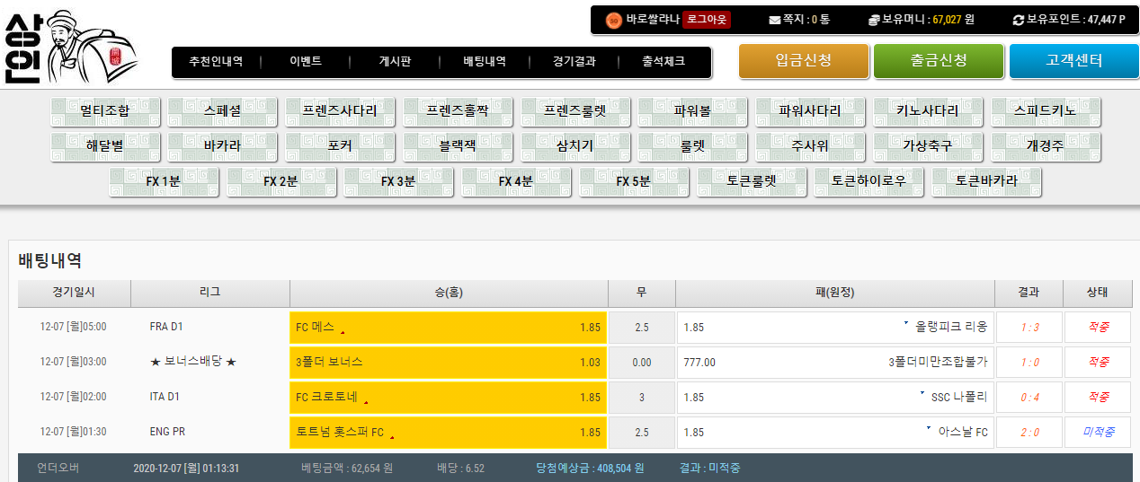Click the down arrow beside 올랭피크 리옹
This screenshot has width=1140, height=482.
point(905,323)
